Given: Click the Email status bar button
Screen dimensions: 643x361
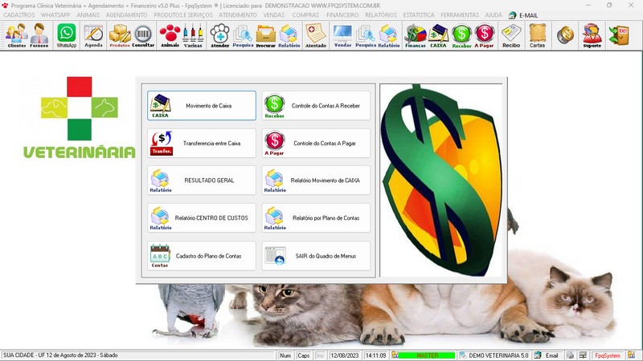Looking at the screenshot, I should tap(547, 355).
